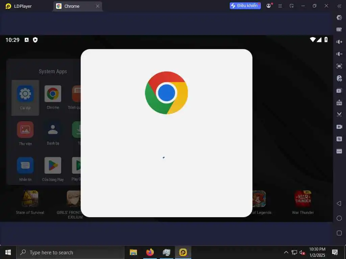346x259 pixels.
Task: Start the video recorder from sidebar
Action: coord(339,127)
